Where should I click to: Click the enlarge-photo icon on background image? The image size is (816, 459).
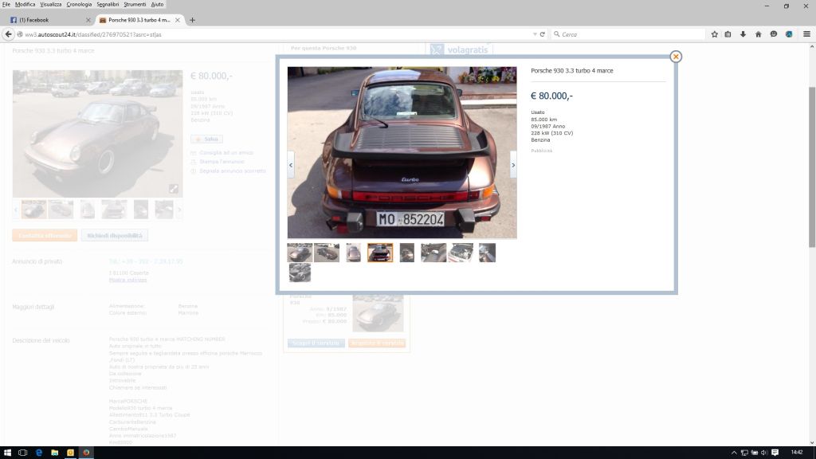174,189
